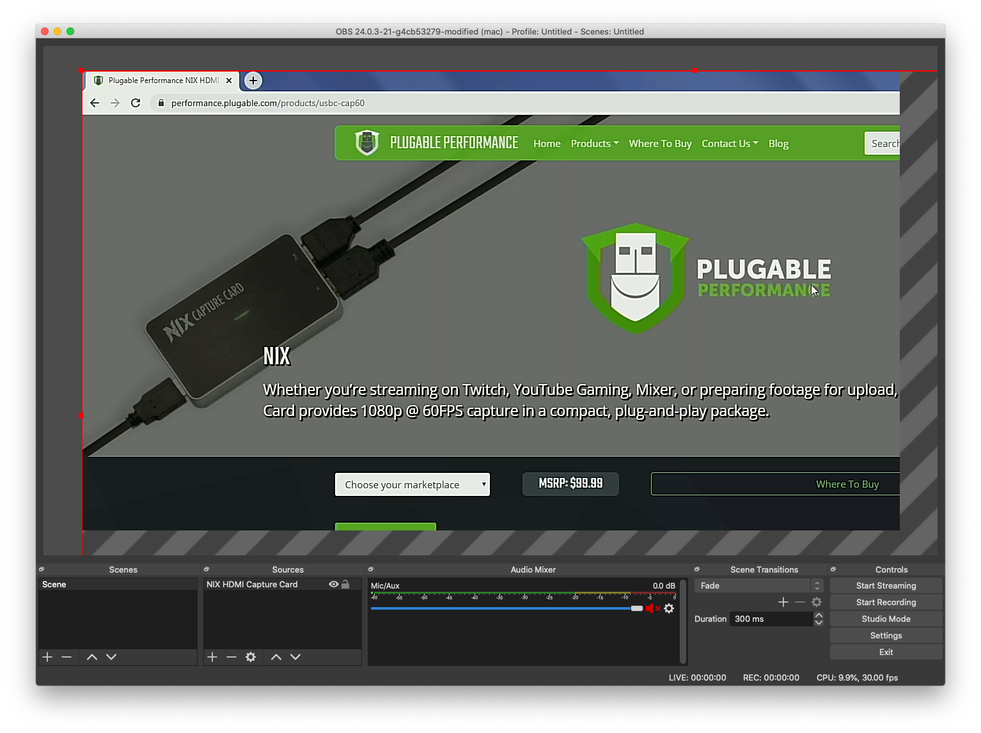Viewport: 981px width, 733px height.
Task: Open Where To Buy nav link
Action: pos(660,144)
